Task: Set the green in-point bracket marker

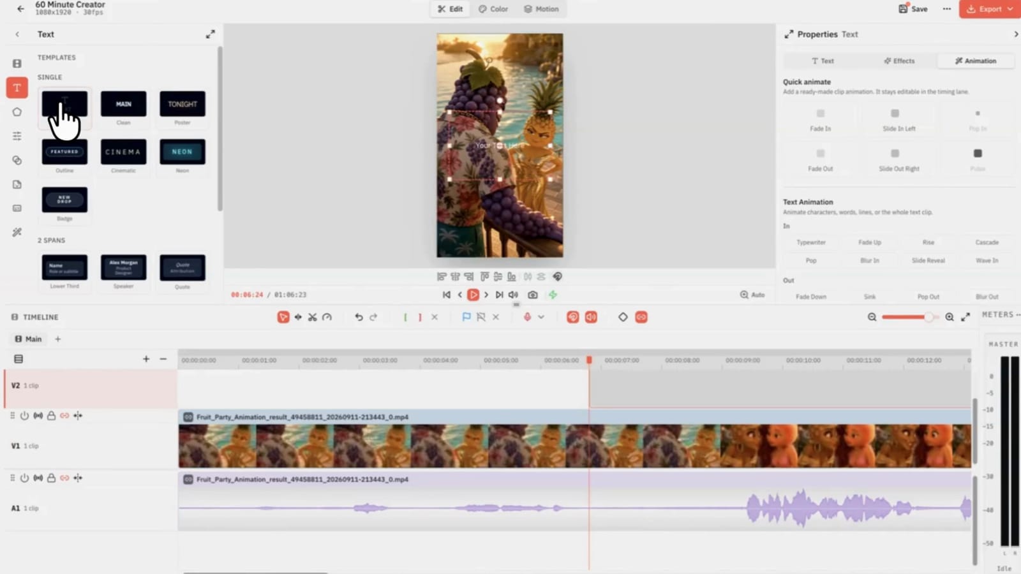Action: (405, 317)
